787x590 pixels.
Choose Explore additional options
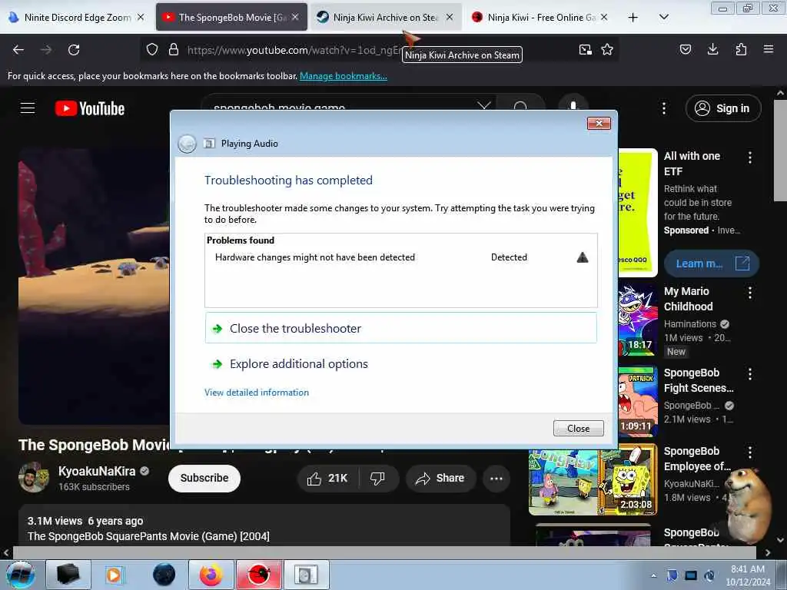click(x=401, y=363)
